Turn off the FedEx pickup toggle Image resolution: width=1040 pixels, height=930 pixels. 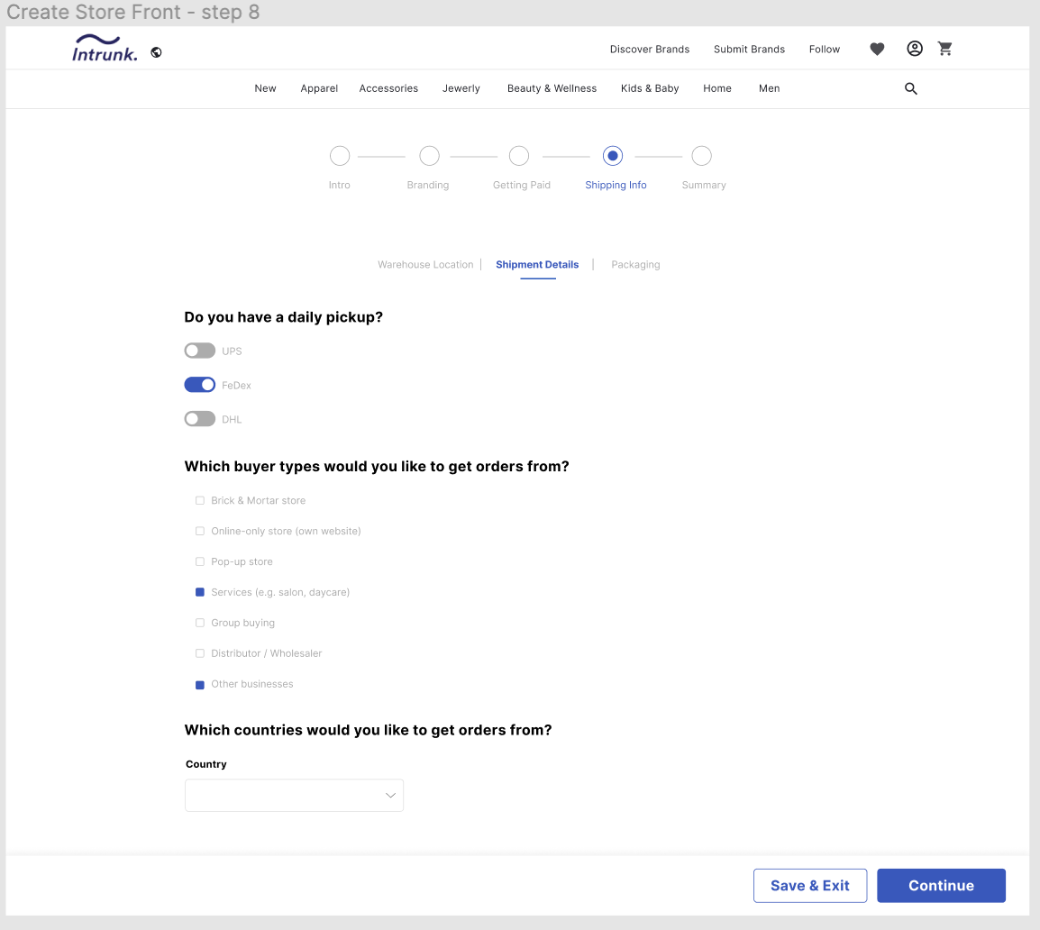point(199,385)
